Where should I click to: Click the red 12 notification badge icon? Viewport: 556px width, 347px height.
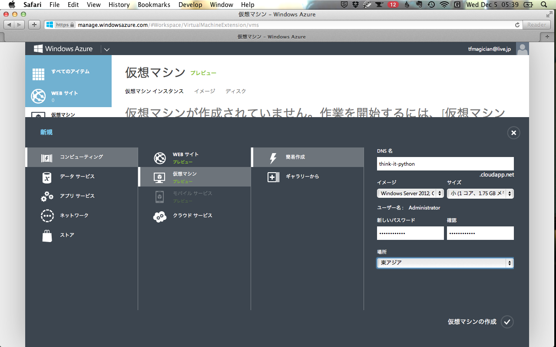[392, 5]
